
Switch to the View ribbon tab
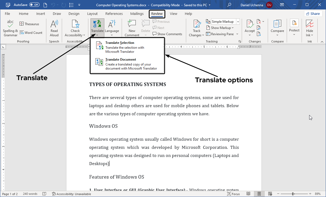coord(173,14)
